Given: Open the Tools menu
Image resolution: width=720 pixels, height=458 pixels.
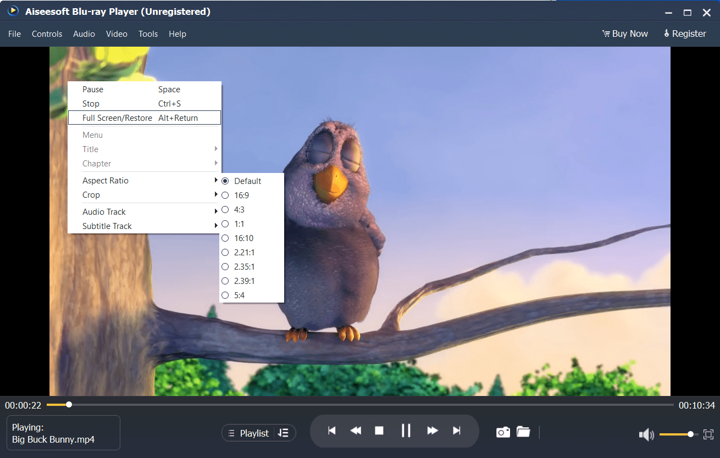Looking at the screenshot, I should coord(148,33).
